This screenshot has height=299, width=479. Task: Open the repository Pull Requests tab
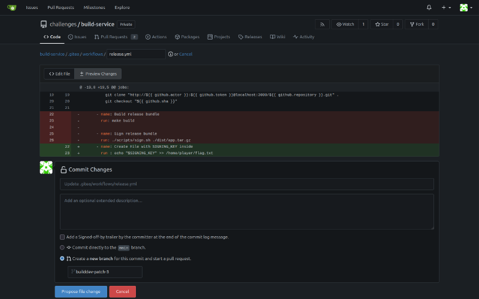[116, 37]
